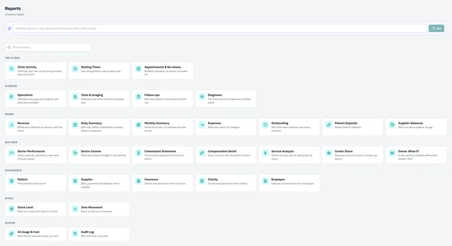
Task: Click the Operations title text
Action: tap(25, 95)
